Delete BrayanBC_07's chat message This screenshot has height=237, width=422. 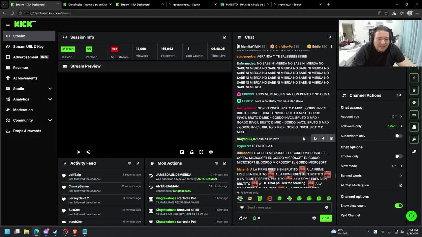point(331,139)
